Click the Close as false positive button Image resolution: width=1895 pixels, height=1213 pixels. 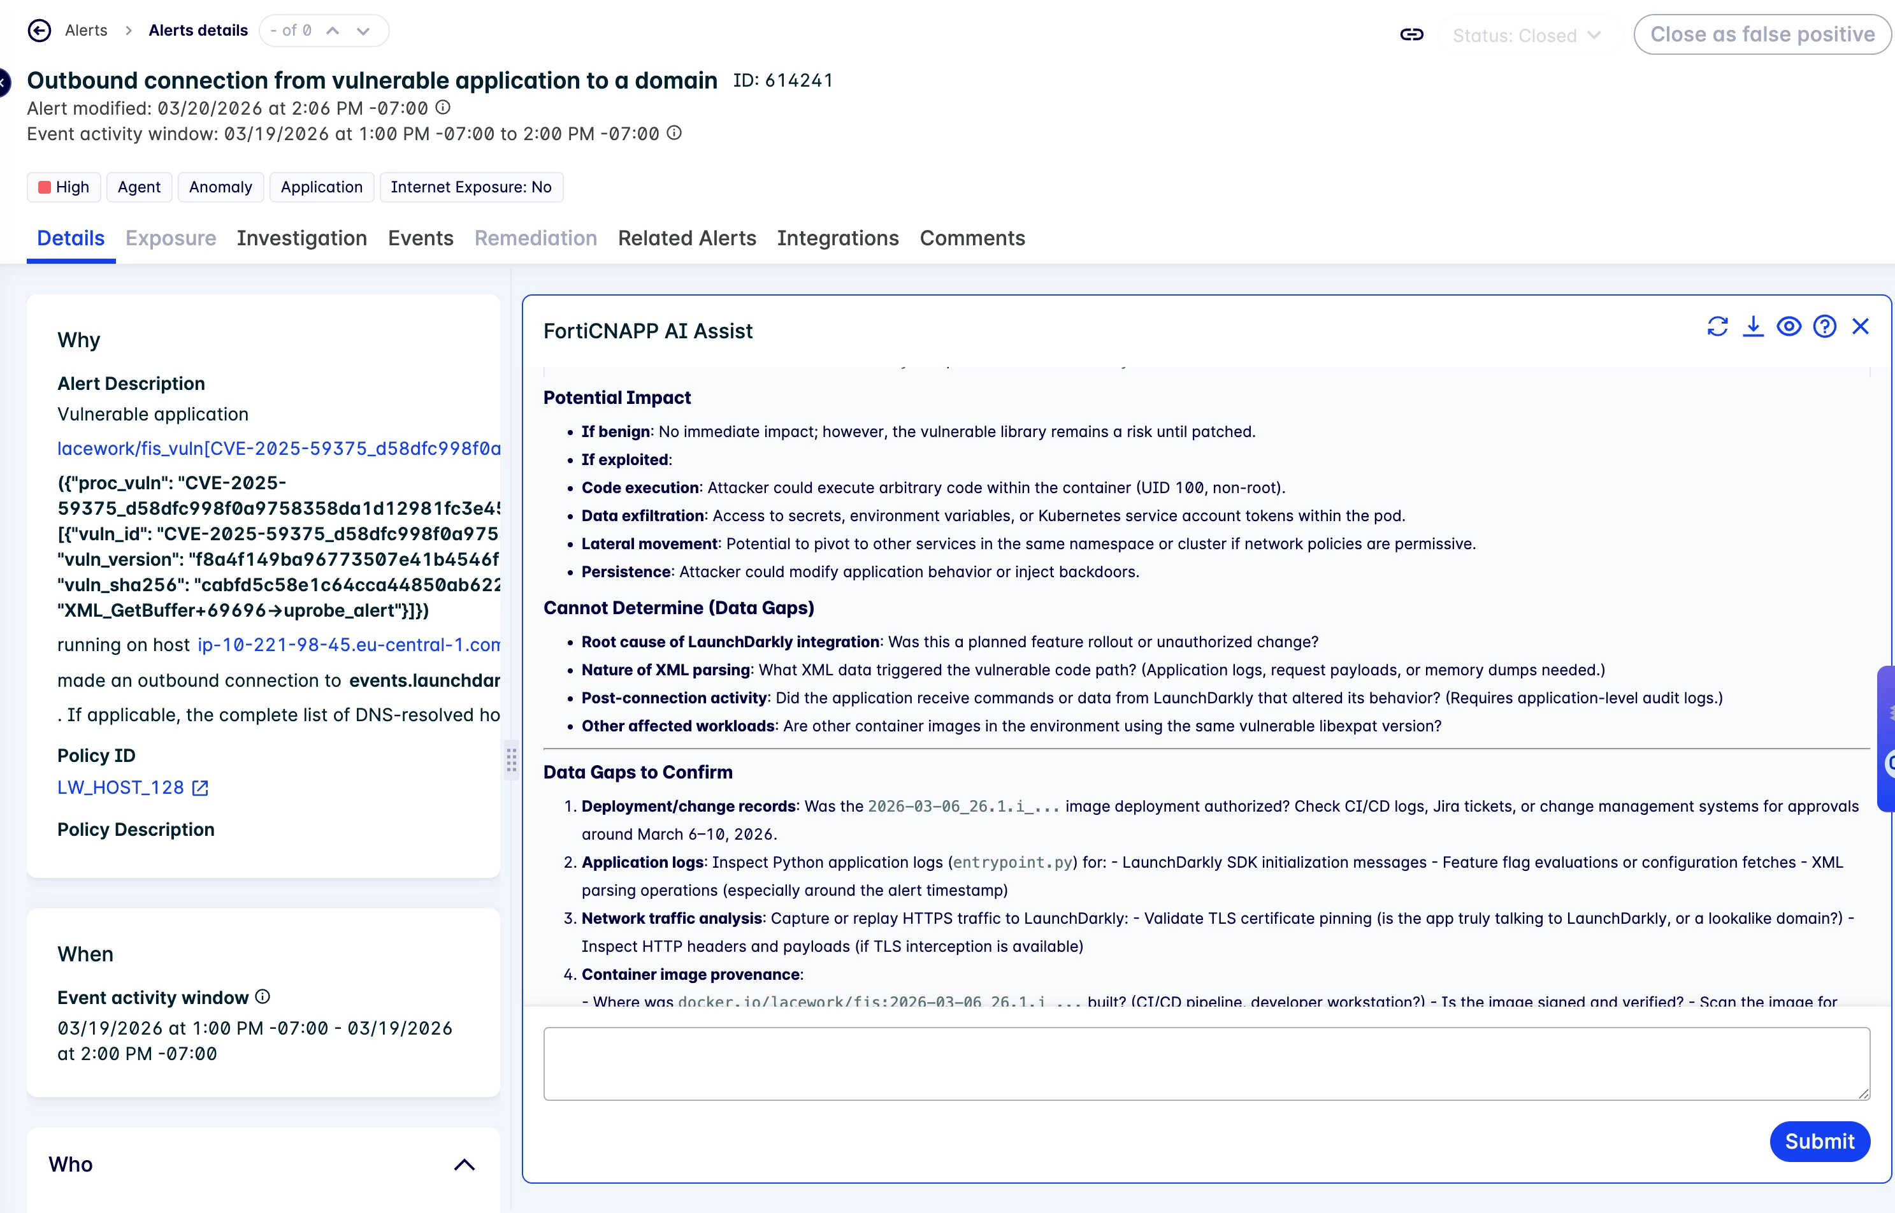click(1762, 34)
